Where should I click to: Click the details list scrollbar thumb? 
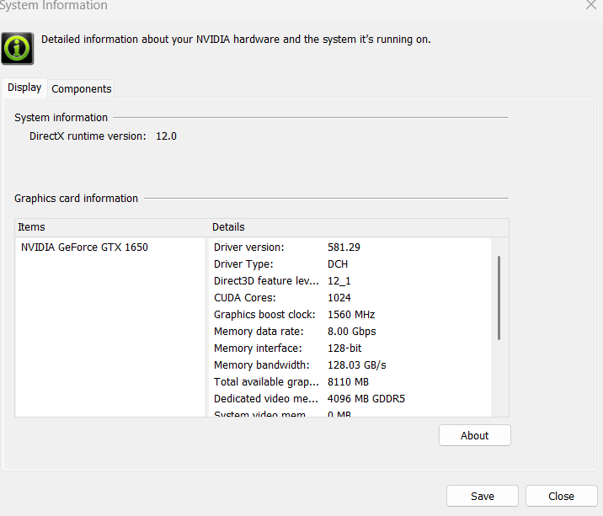click(499, 298)
